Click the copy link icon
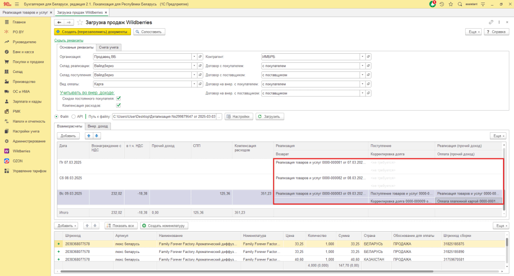Viewport: 514px width, 276px height. (491, 23)
